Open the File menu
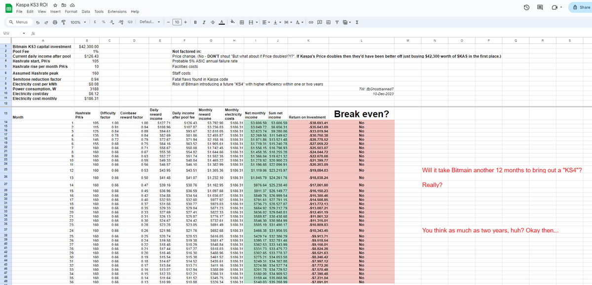This screenshot has width=592, height=285. 20,11
